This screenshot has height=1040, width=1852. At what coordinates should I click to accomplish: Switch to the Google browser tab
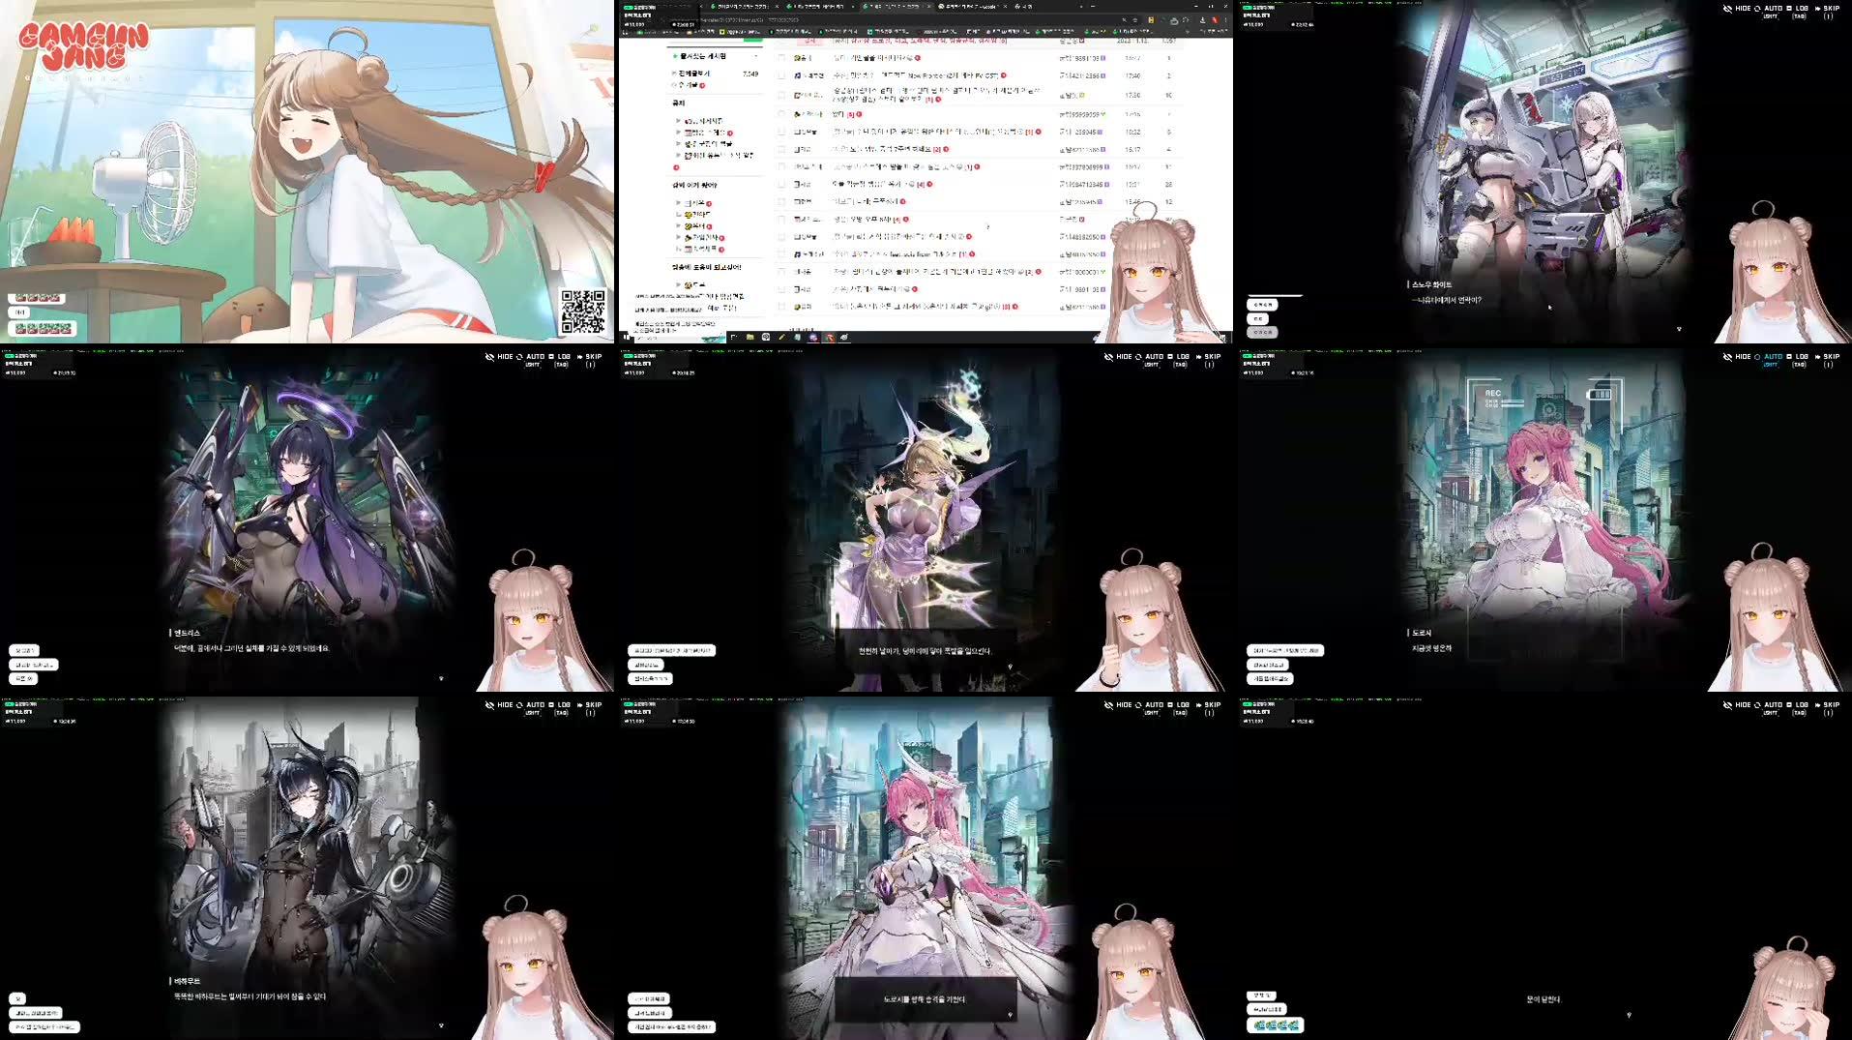coord(971,6)
